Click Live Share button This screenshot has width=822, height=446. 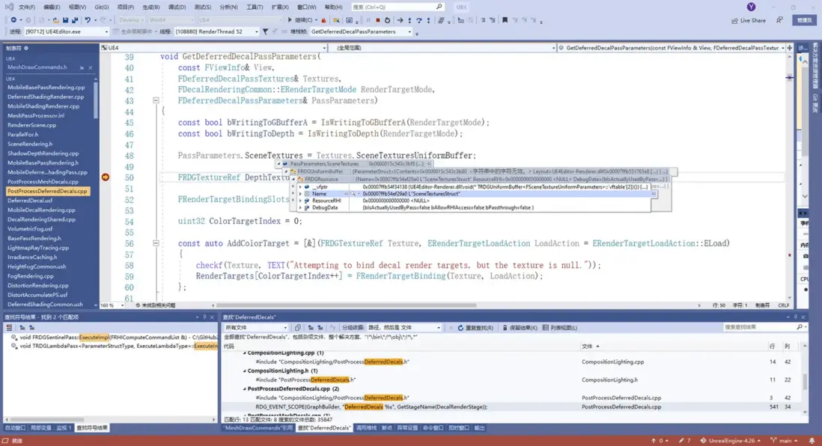coord(749,20)
